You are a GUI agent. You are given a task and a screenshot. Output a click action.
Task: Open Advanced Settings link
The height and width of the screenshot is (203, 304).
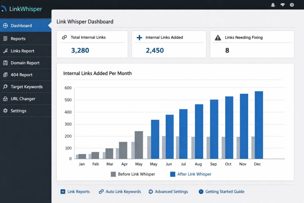pos(171,192)
